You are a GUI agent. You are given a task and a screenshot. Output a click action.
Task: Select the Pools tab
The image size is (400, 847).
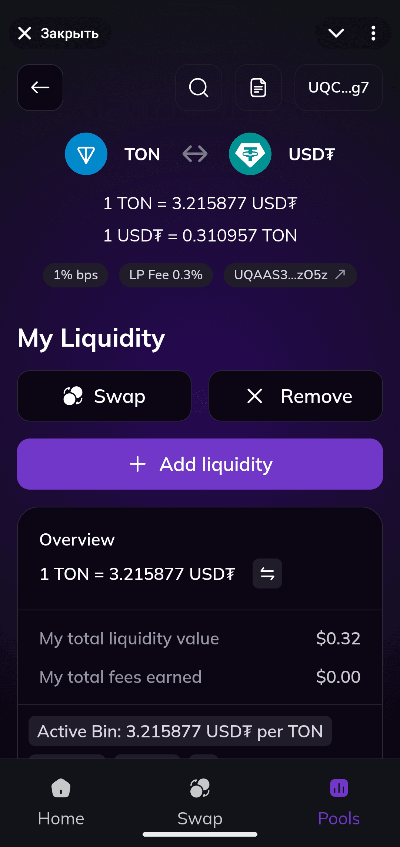(x=339, y=800)
